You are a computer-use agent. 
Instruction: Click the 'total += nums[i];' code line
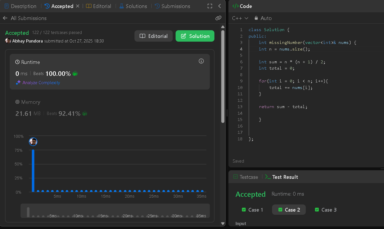click(x=291, y=87)
